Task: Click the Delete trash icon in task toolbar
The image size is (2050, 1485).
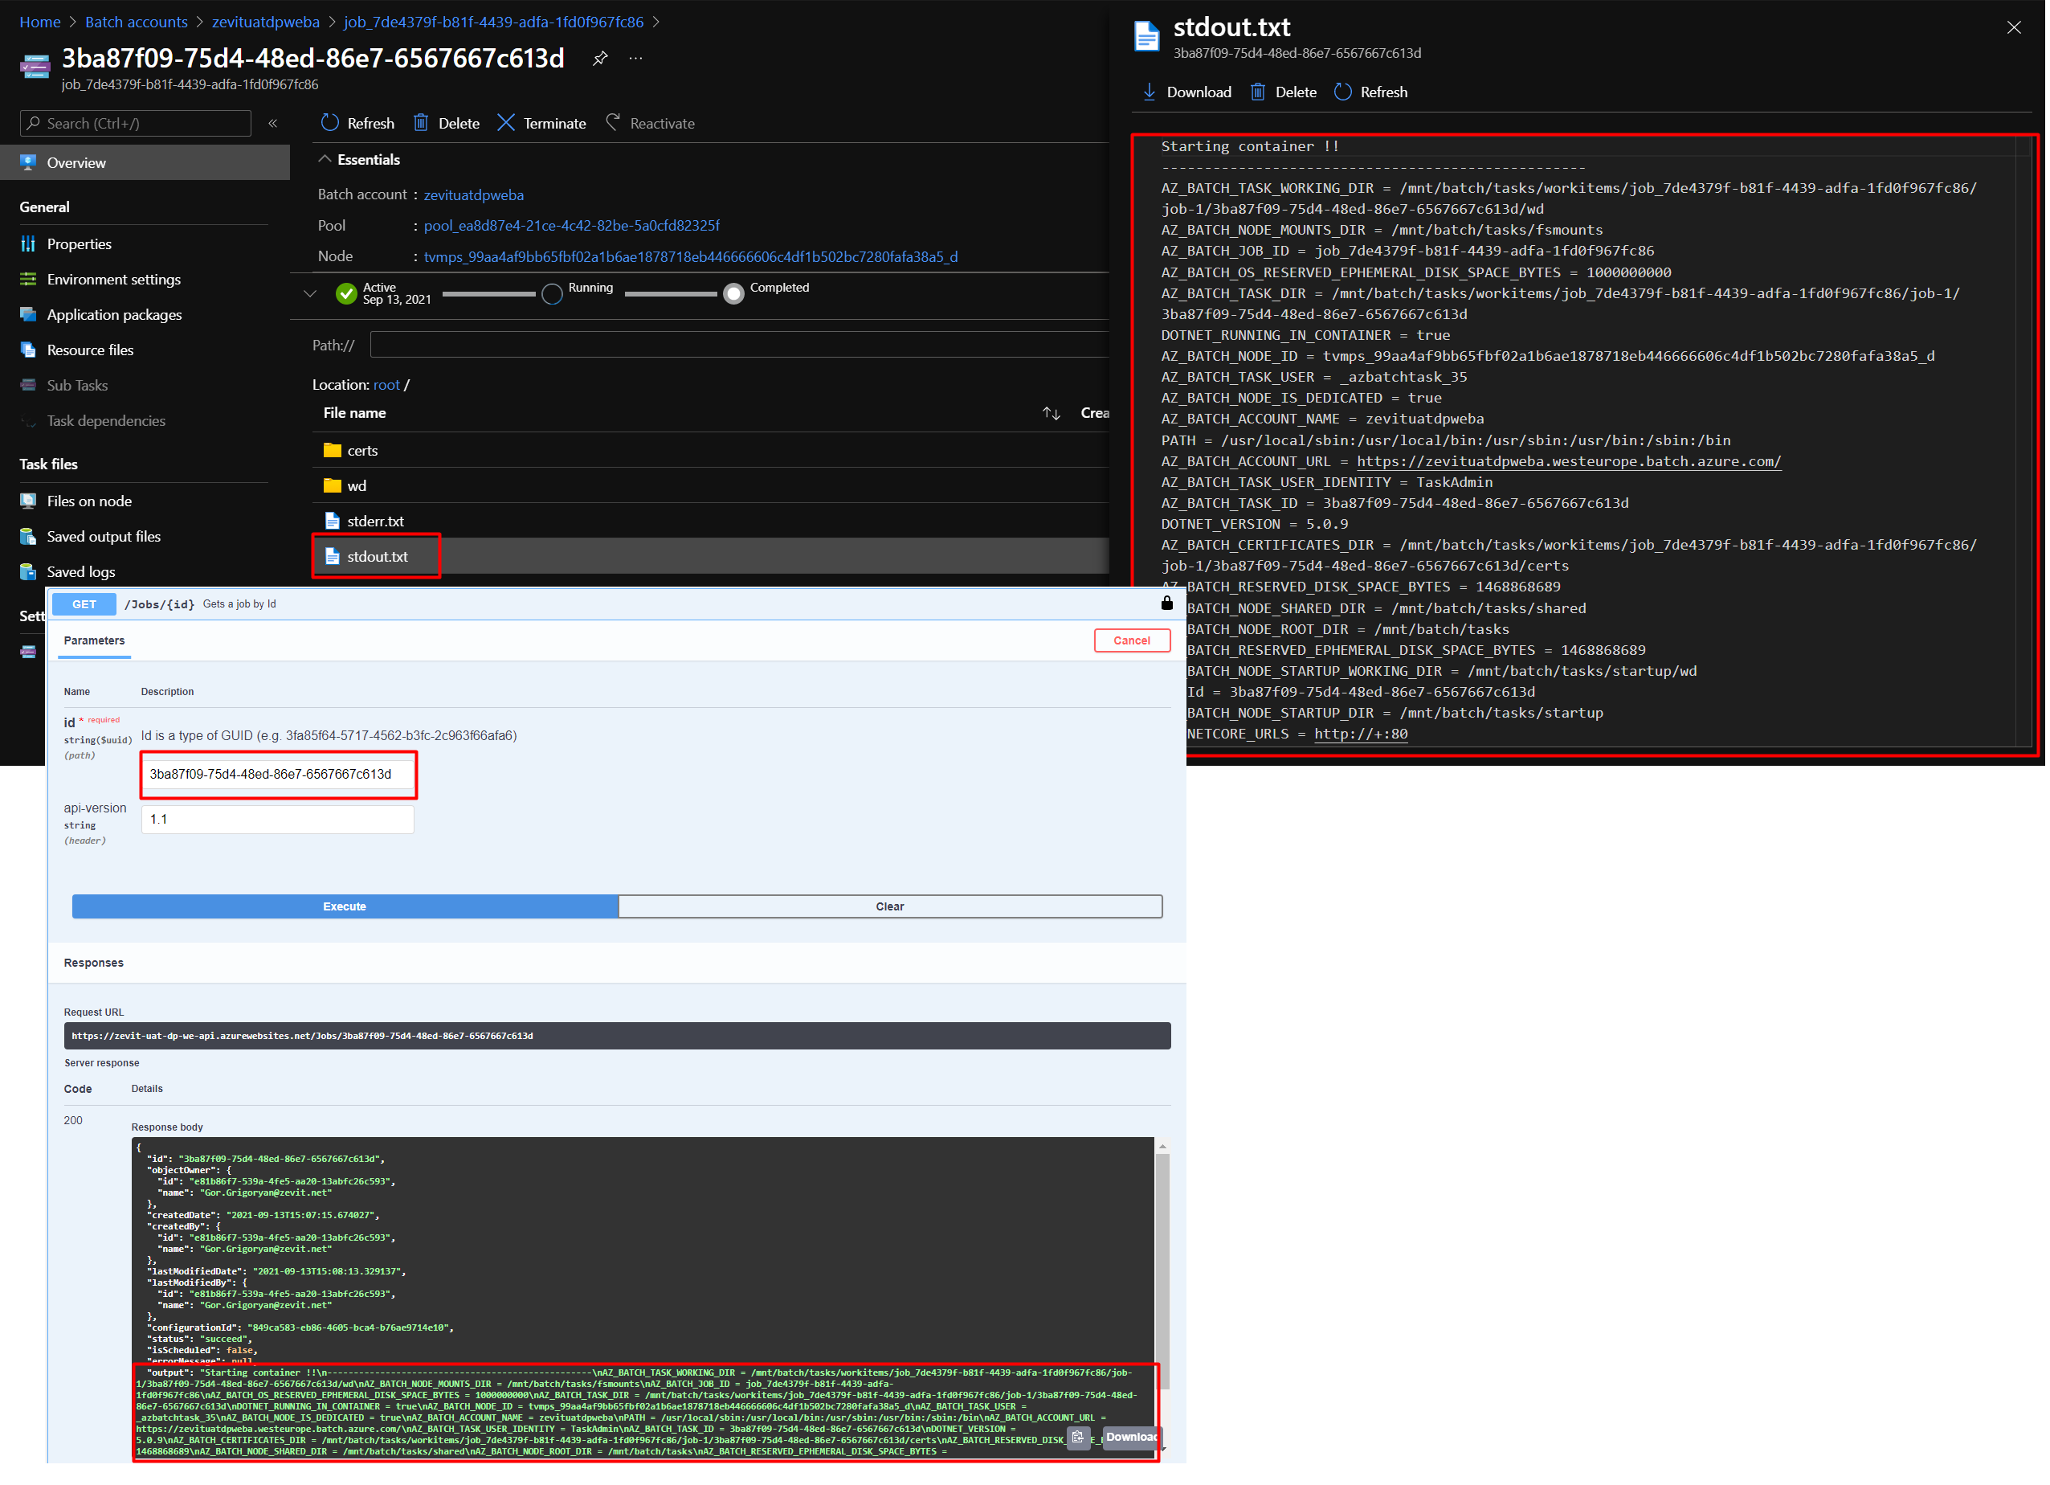Action: [x=421, y=123]
